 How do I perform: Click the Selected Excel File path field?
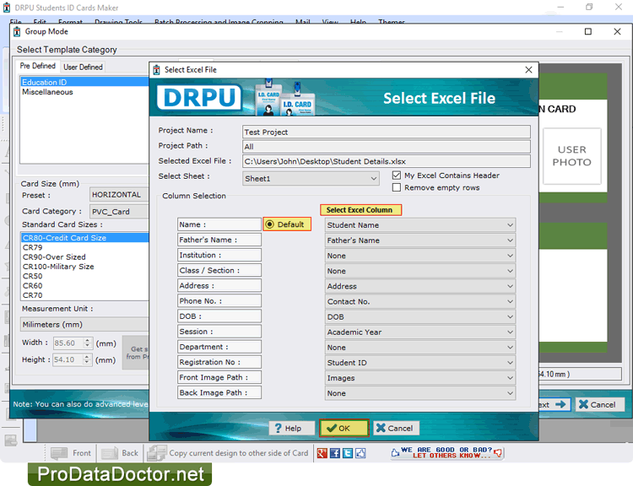point(387,161)
